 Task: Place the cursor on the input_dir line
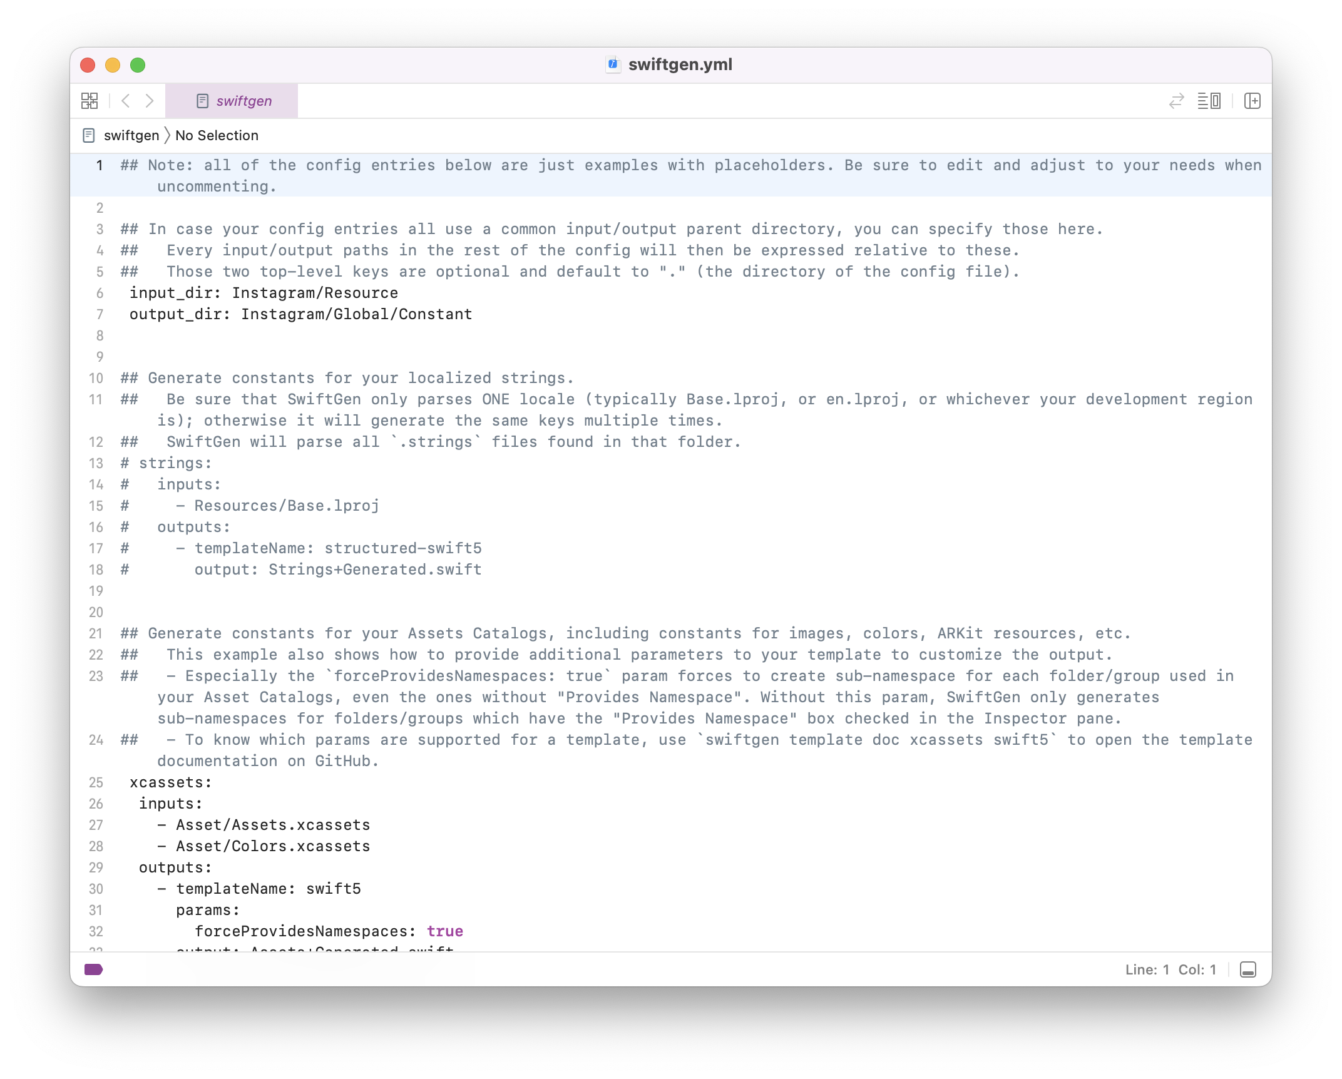click(264, 293)
